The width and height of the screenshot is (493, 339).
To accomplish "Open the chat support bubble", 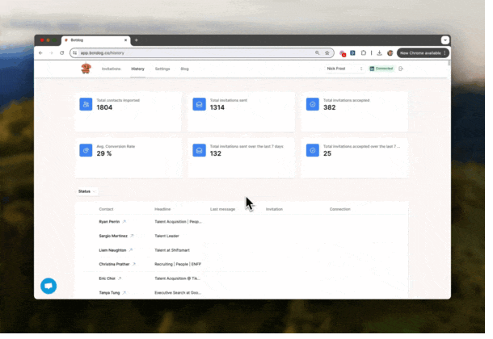I will point(48,286).
